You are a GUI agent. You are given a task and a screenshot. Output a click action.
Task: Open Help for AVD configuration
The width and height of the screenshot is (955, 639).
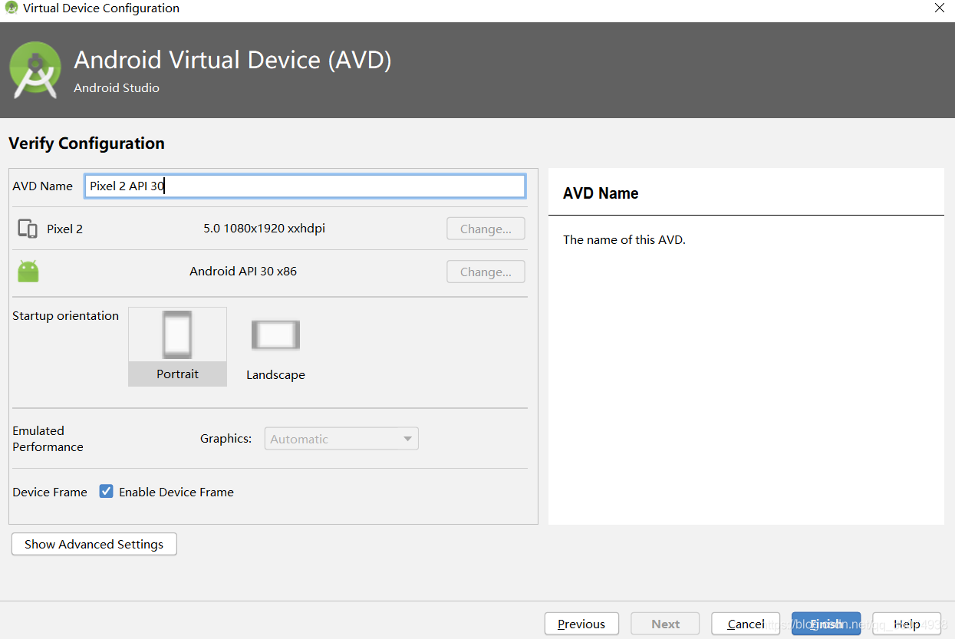pos(907,624)
